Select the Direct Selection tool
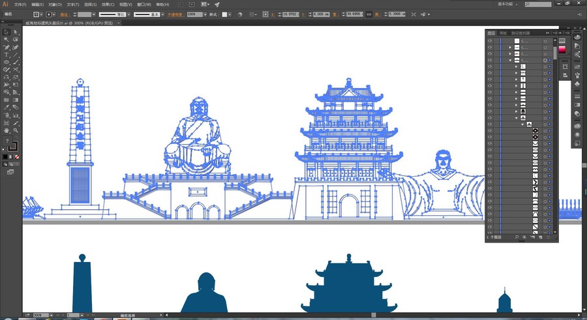The width and height of the screenshot is (587, 320). [x=16, y=32]
